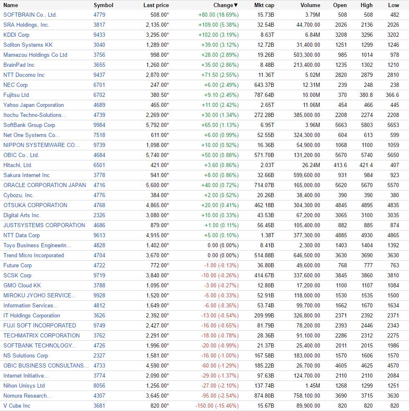409x411 pixels.
Task: Click symbol 6701 for NEC
Action: 99,85
